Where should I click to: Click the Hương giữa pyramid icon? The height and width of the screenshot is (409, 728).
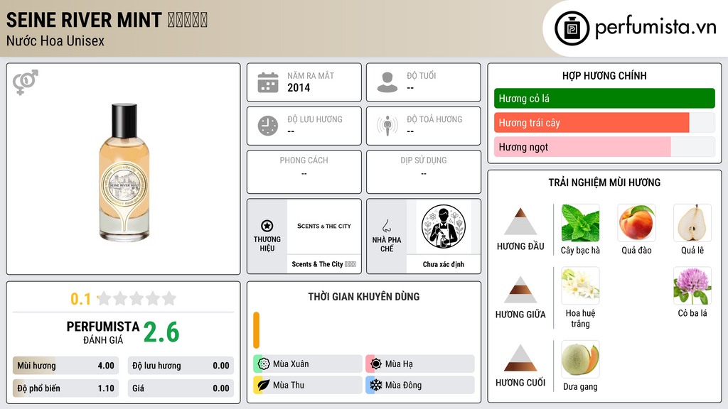520,290
